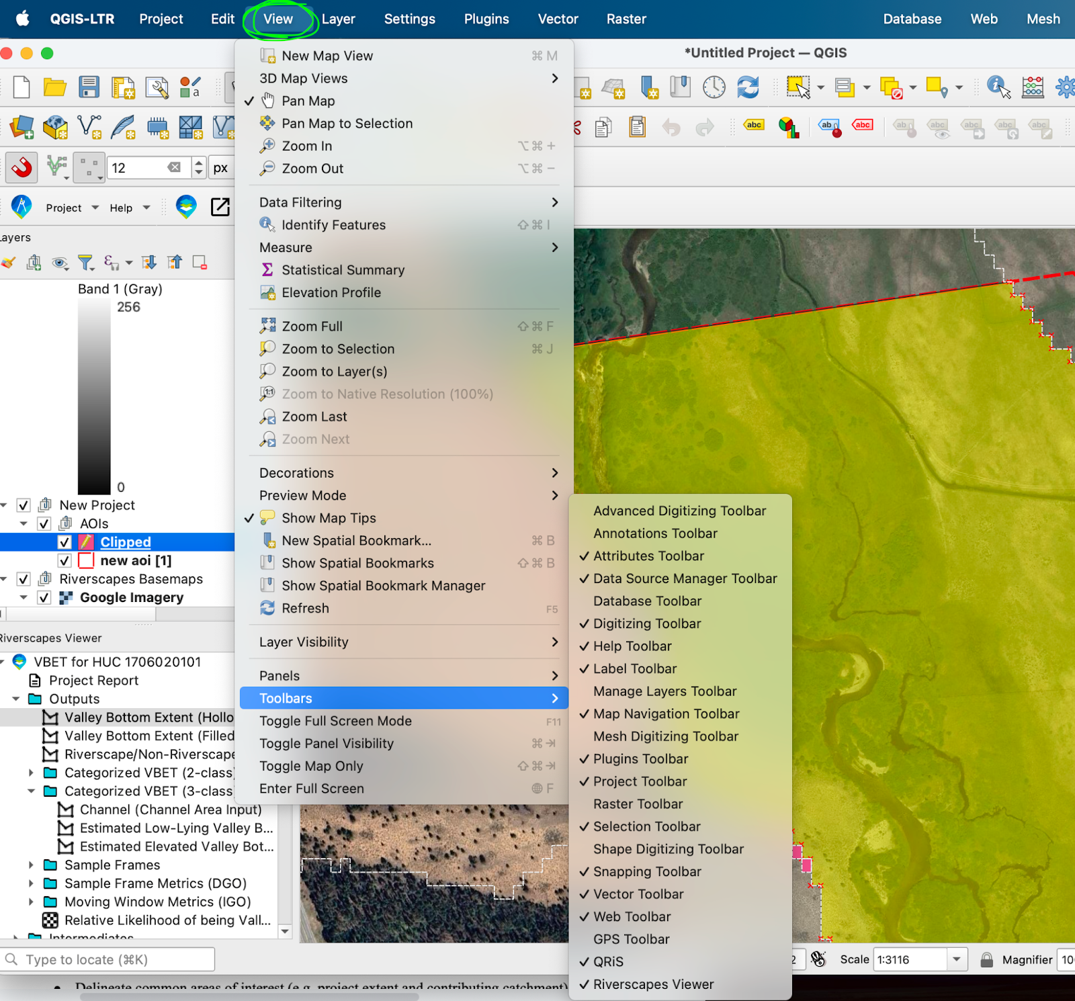Viewport: 1075px width, 1001px height.
Task: Click the Riverscapes Viewer layers pin icon
Action: [x=186, y=206]
